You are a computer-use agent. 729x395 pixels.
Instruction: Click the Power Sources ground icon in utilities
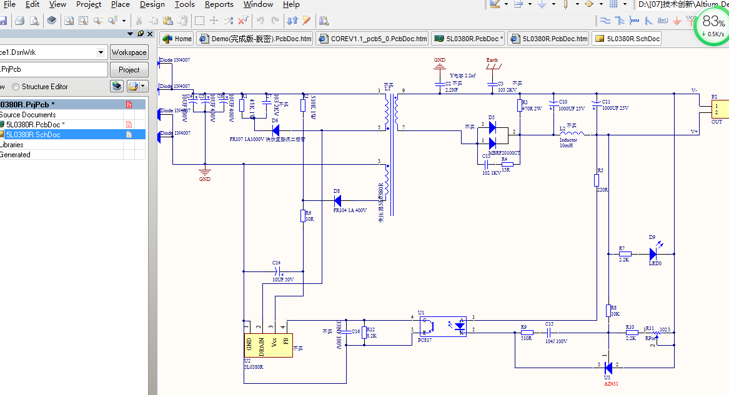[542, 4]
